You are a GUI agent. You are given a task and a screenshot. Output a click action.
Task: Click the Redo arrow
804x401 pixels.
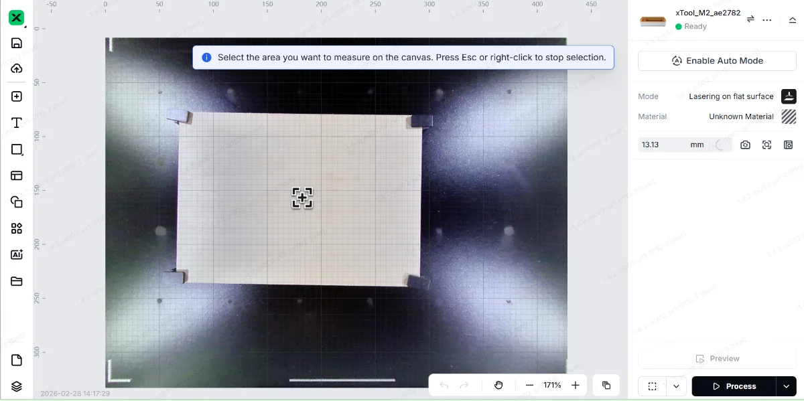(464, 385)
